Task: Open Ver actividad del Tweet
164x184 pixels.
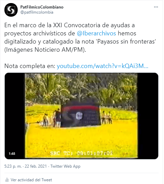Action: click(31, 180)
